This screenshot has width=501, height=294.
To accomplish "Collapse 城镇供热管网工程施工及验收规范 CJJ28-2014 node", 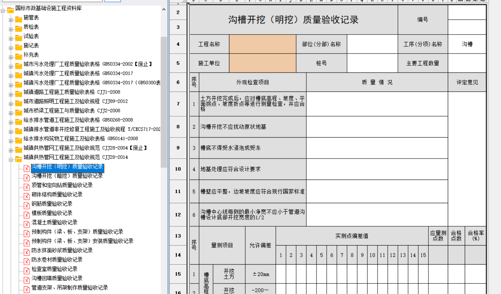I will (x=11, y=160).
